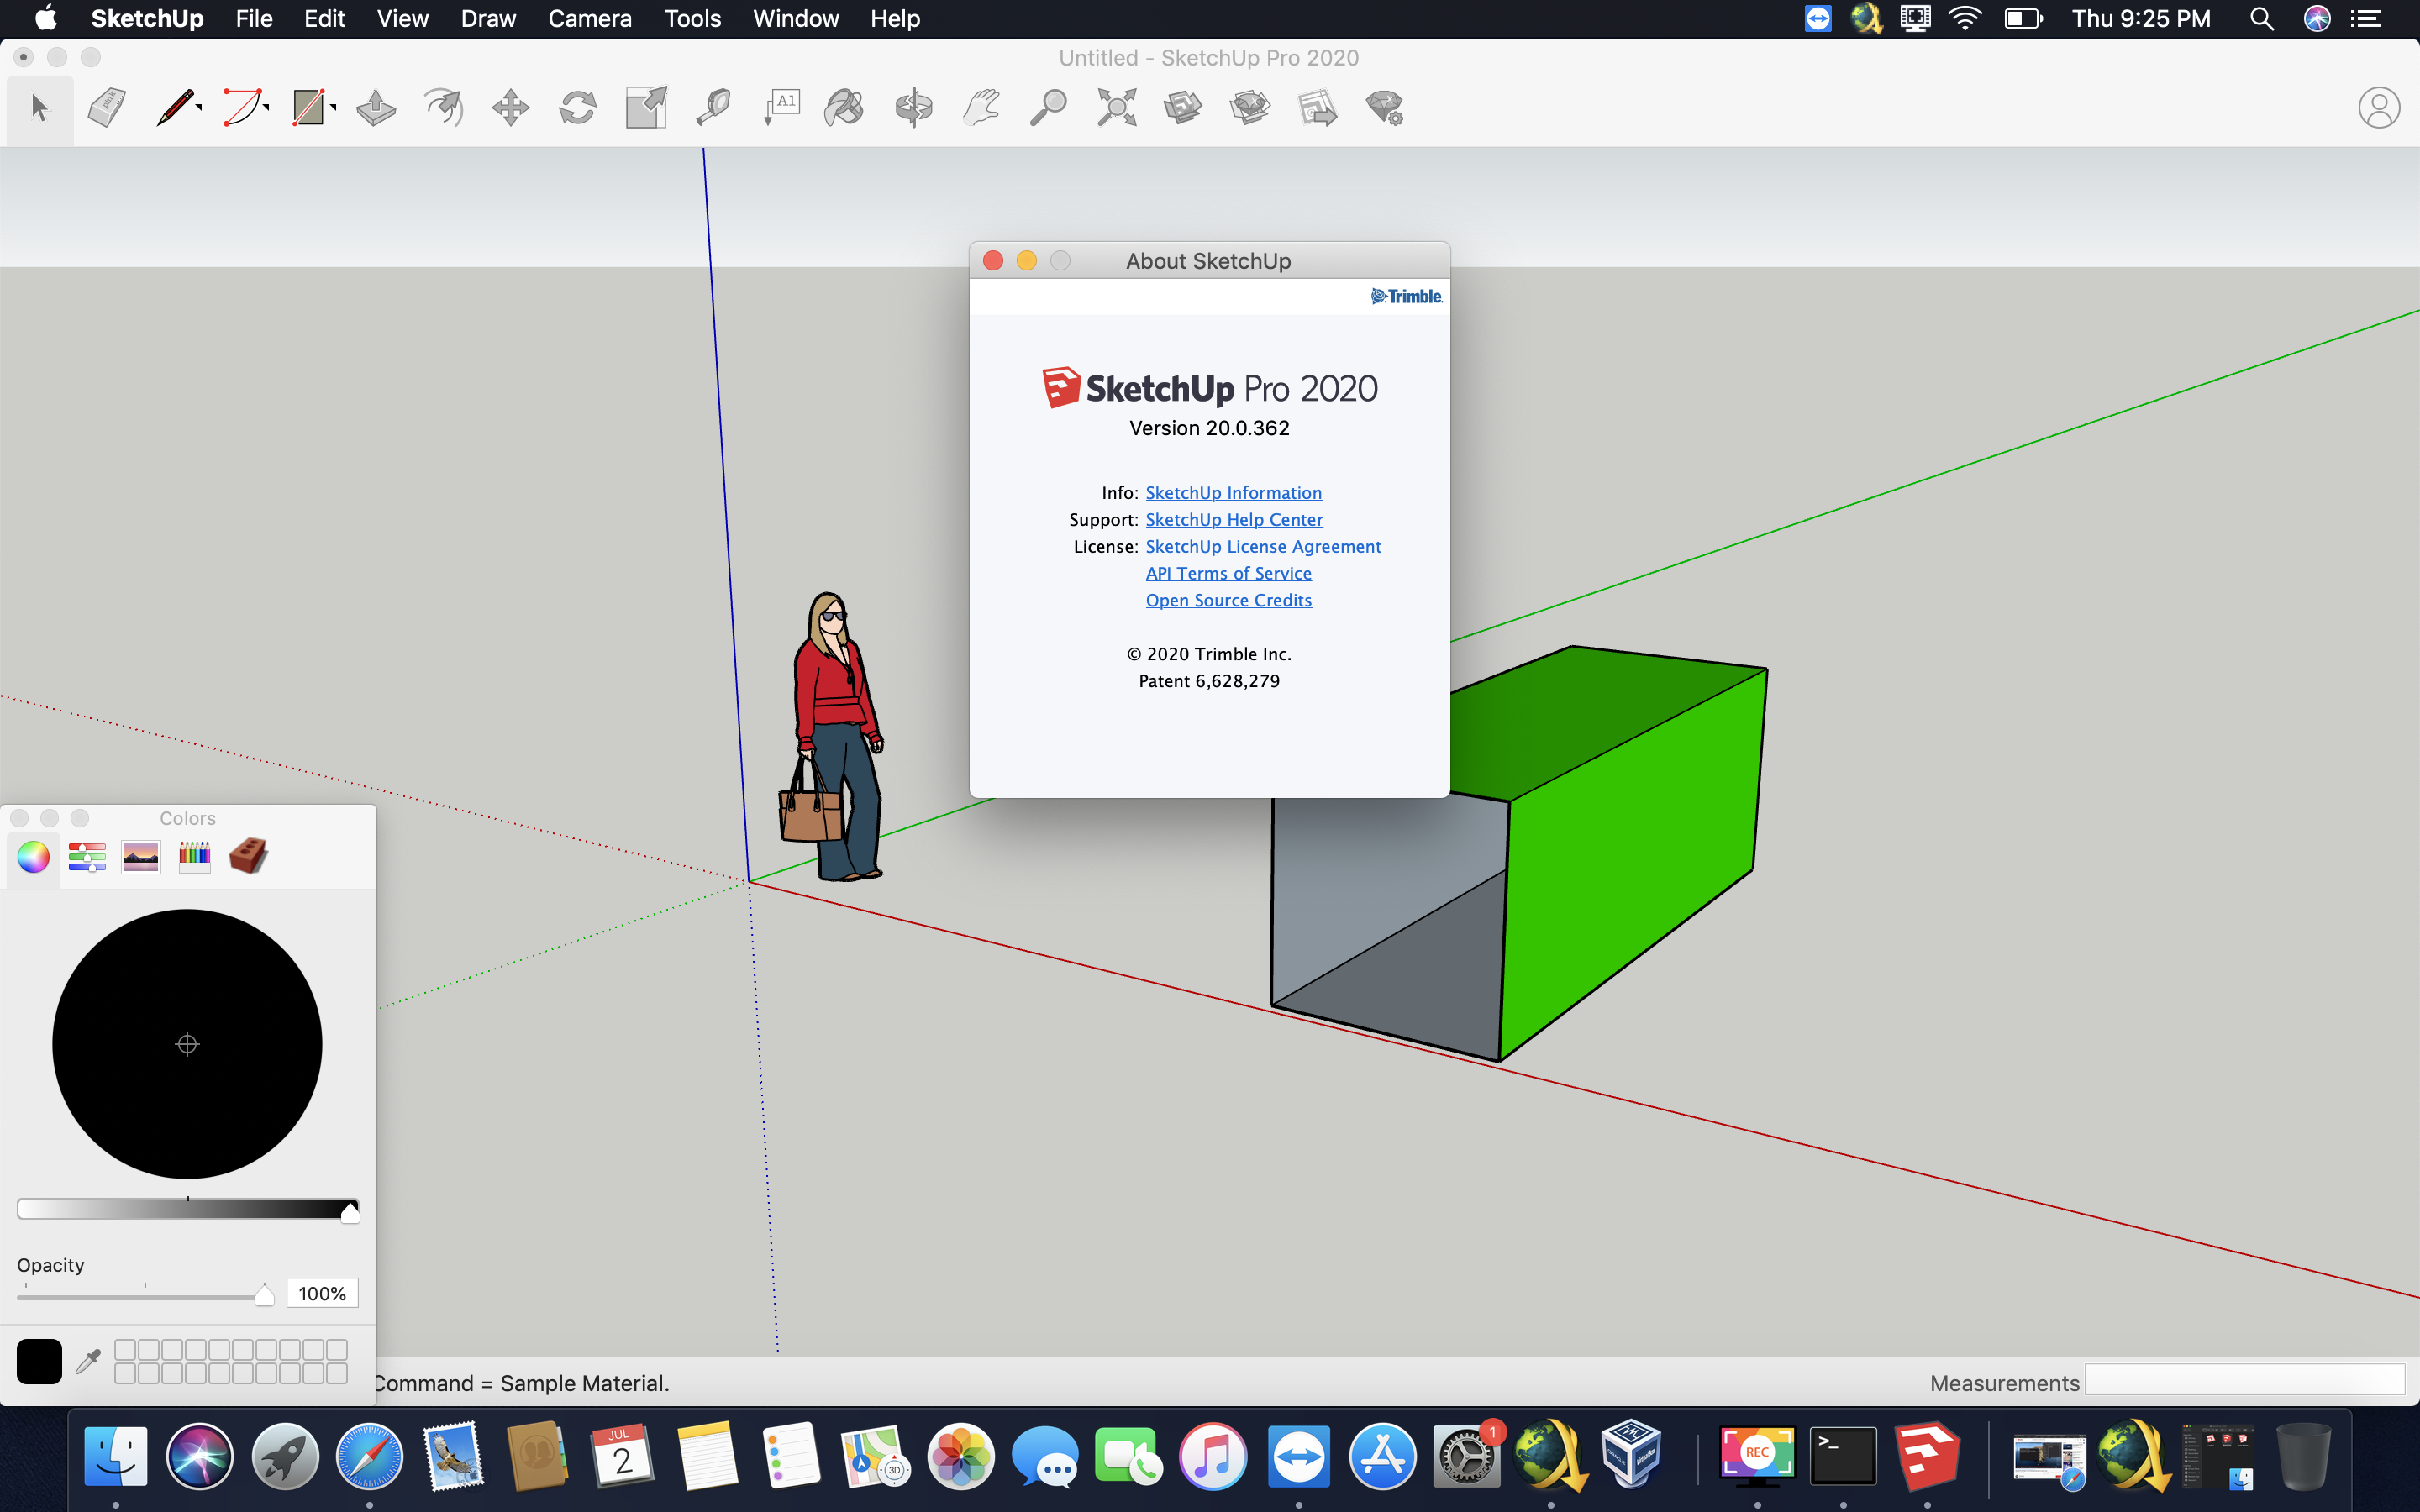Select the Arc tool

tap(241, 107)
